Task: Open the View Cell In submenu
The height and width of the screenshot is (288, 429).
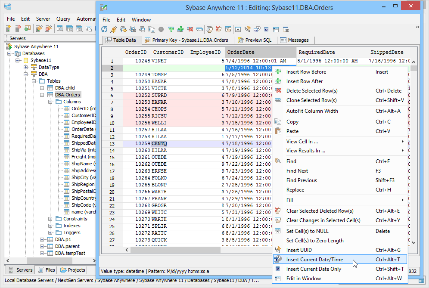Action: pyautogui.click(x=340, y=141)
